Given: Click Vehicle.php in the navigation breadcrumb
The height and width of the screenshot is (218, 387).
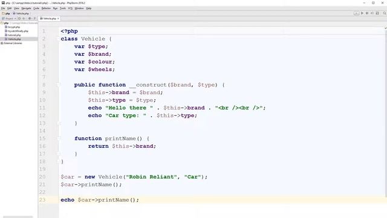Looking at the screenshot, I should [x=21, y=13].
